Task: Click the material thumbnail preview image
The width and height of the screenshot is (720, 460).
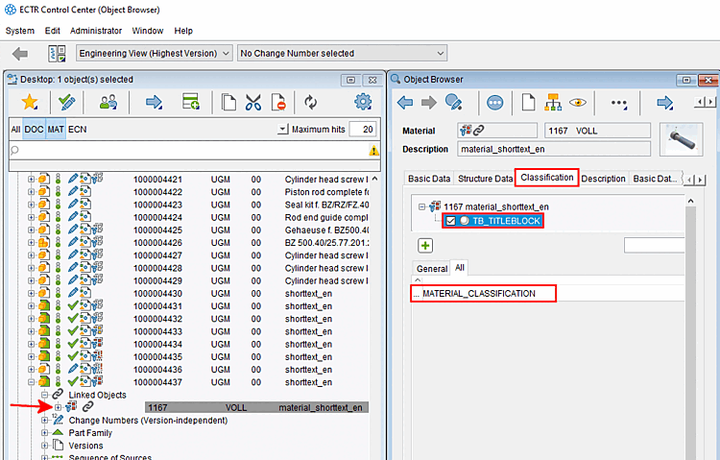Action: (681, 139)
